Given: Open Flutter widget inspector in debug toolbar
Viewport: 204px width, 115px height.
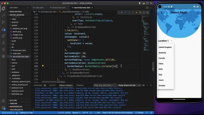Looking at the screenshot, I should pos(148,12).
